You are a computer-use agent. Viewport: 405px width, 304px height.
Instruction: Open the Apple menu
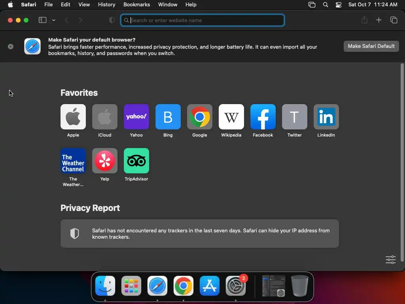[x=10, y=5]
